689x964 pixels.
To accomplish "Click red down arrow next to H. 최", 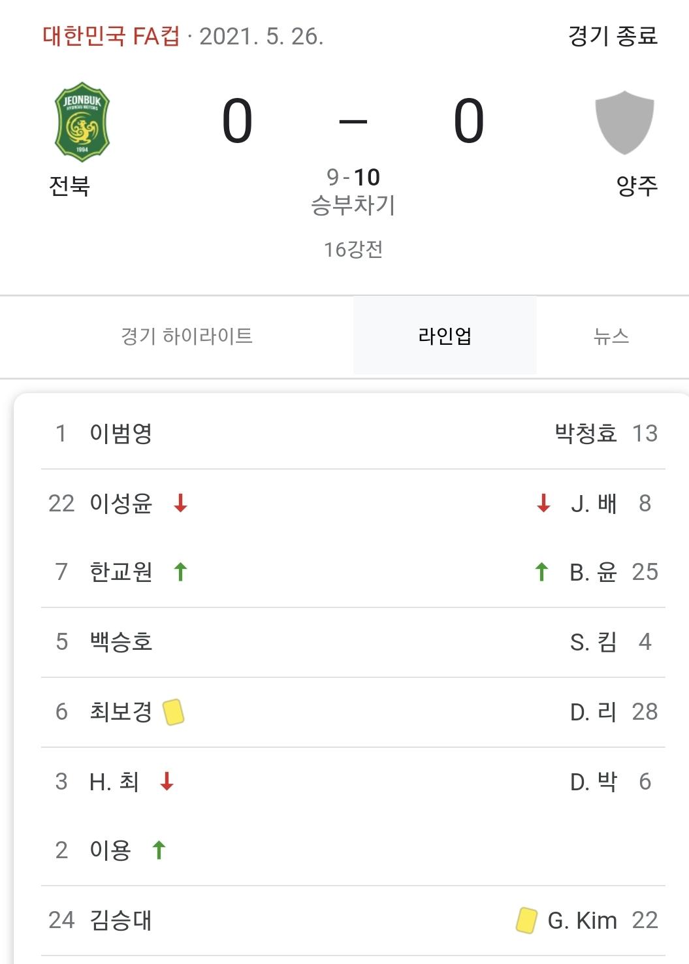I will [x=167, y=781].
